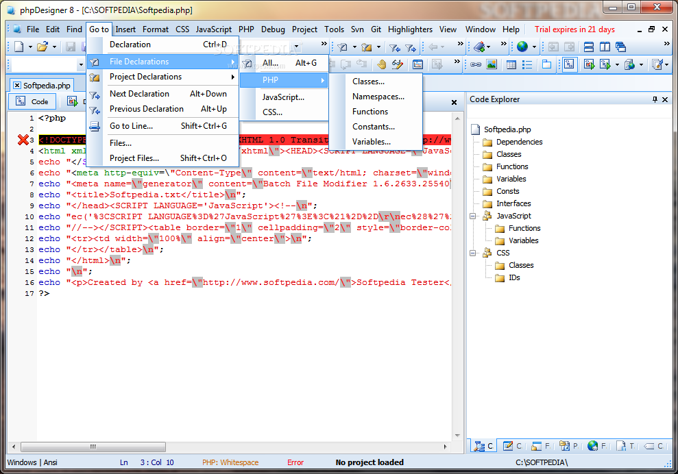
Task: Click the run script page-arrow icon
Action: tap(605, 65)
